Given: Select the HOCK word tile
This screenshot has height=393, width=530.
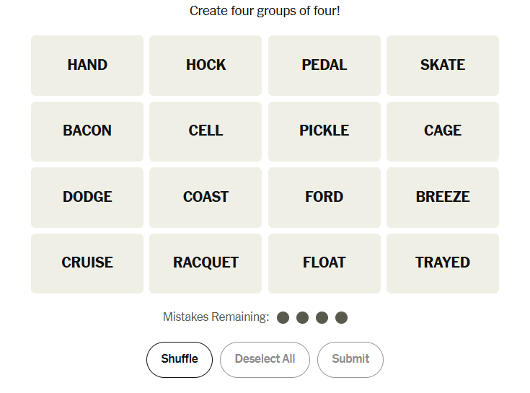Looking at the screenshot, I should 206,65.
